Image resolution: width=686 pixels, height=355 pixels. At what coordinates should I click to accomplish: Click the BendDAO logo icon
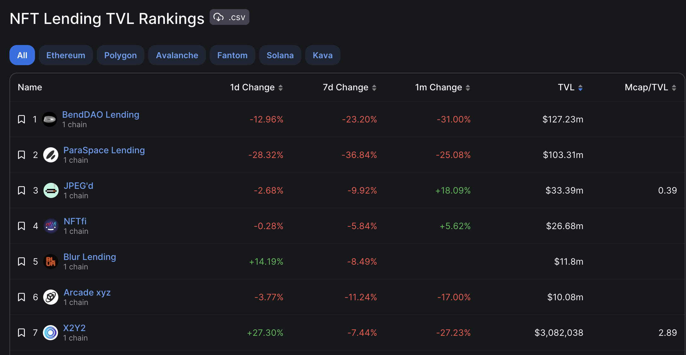click(x=49, y=119)
